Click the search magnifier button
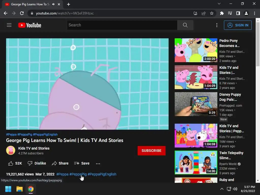Image resolution: width=260 pixels, height=195 pixels. coord(185,25)
